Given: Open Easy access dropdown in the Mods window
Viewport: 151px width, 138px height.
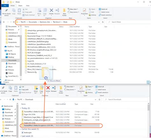Looking at the screenshot, I should click(x=73, y=12).
